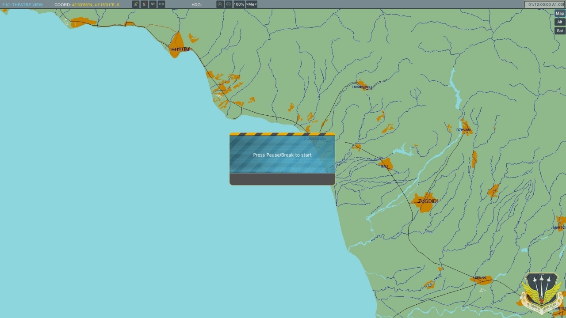Click the HDG heading label
566x318 pixels.
point(197,4)
